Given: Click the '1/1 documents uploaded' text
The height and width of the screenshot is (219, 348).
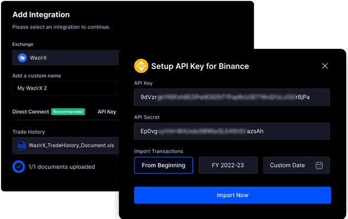Looking at the screenshot, I should [61, 167].
